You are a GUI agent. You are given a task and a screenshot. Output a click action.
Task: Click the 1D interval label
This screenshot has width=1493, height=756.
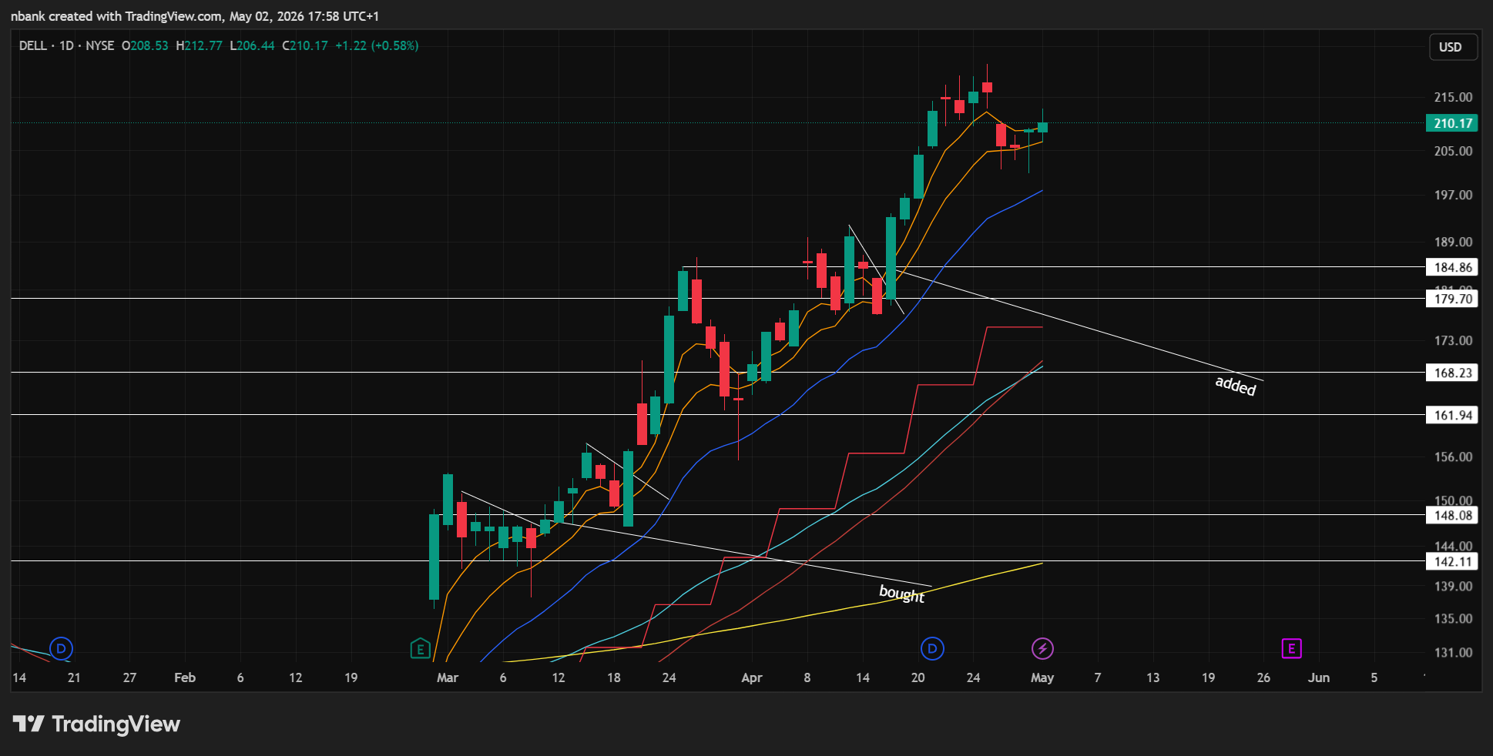[66, 46]
